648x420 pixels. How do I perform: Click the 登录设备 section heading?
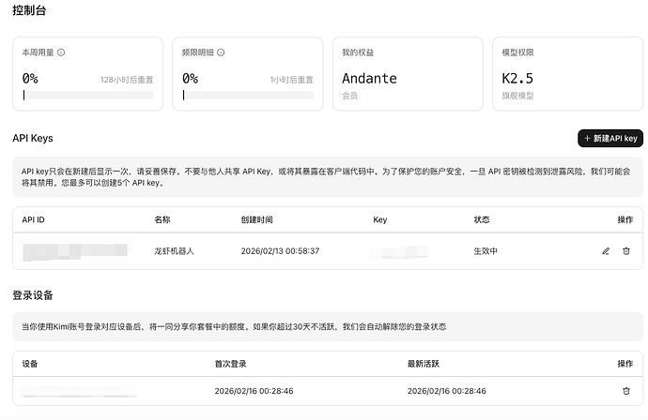click(x=33, y=295)
